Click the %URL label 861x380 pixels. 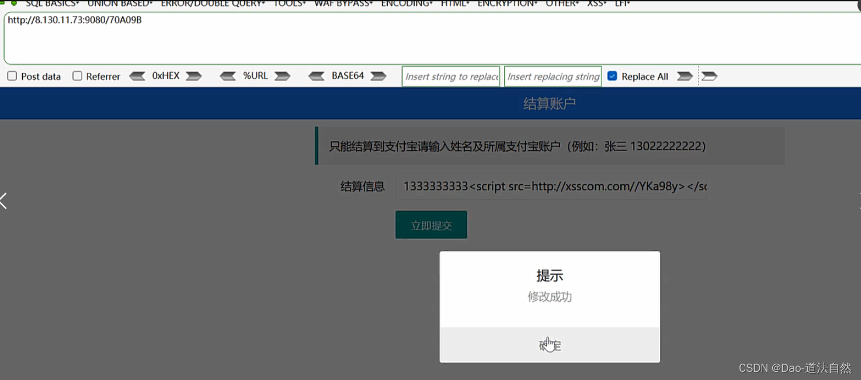point(255,76)
